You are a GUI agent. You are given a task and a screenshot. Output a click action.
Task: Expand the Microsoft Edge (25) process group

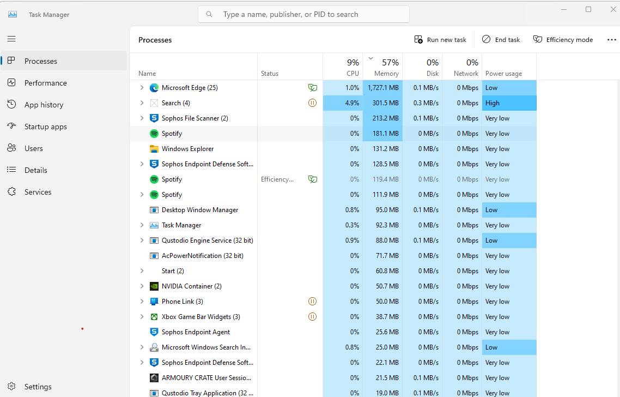(x=142, y=87)
